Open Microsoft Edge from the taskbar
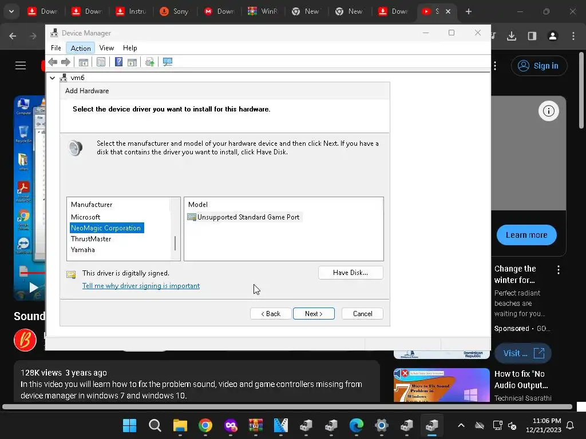 [x=356, y=425]
